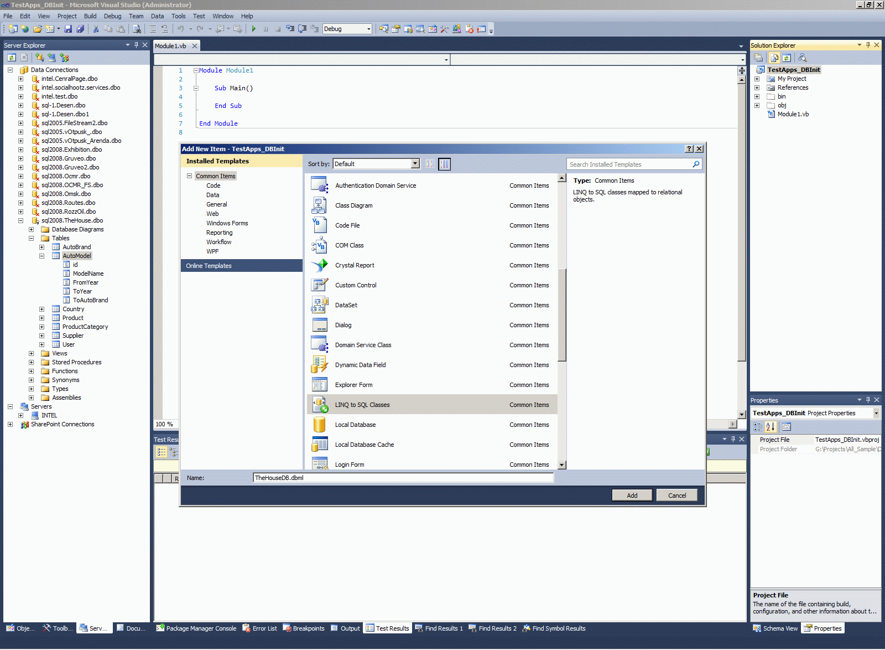The width and height of the screenshot is (885, 650).
Task: Collapse the Common Items template category
Action: click(189, 176)
